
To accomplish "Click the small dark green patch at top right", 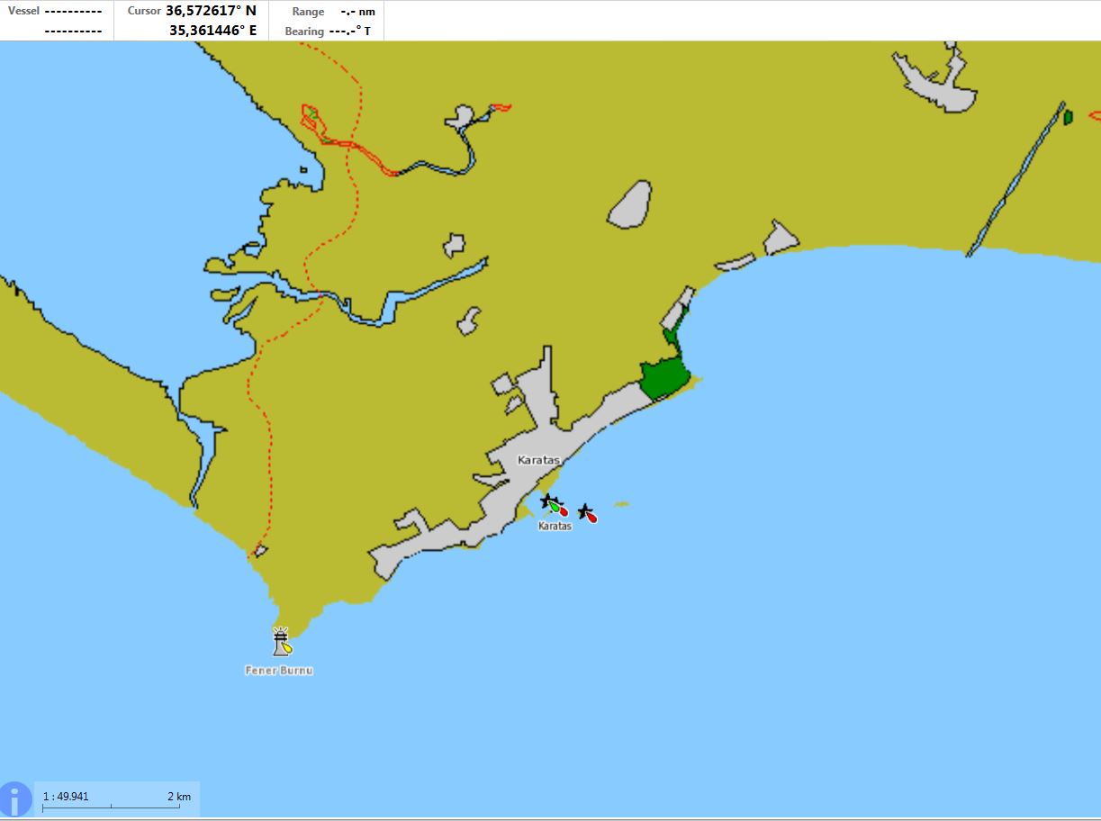I will click(x=1068, y=117).
